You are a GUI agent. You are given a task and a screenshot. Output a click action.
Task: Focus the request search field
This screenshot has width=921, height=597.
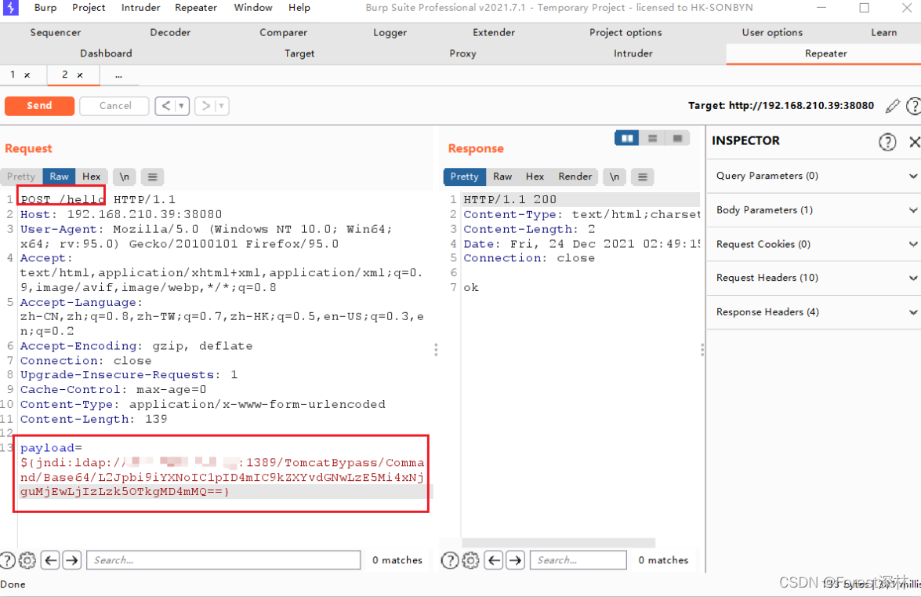(224, 561)
